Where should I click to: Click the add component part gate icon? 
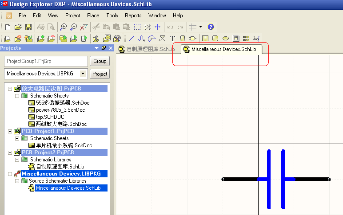point(192,39)
